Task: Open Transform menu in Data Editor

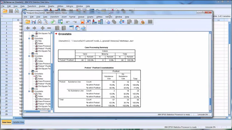Action: pyautogui.click(x=32, y=6)
